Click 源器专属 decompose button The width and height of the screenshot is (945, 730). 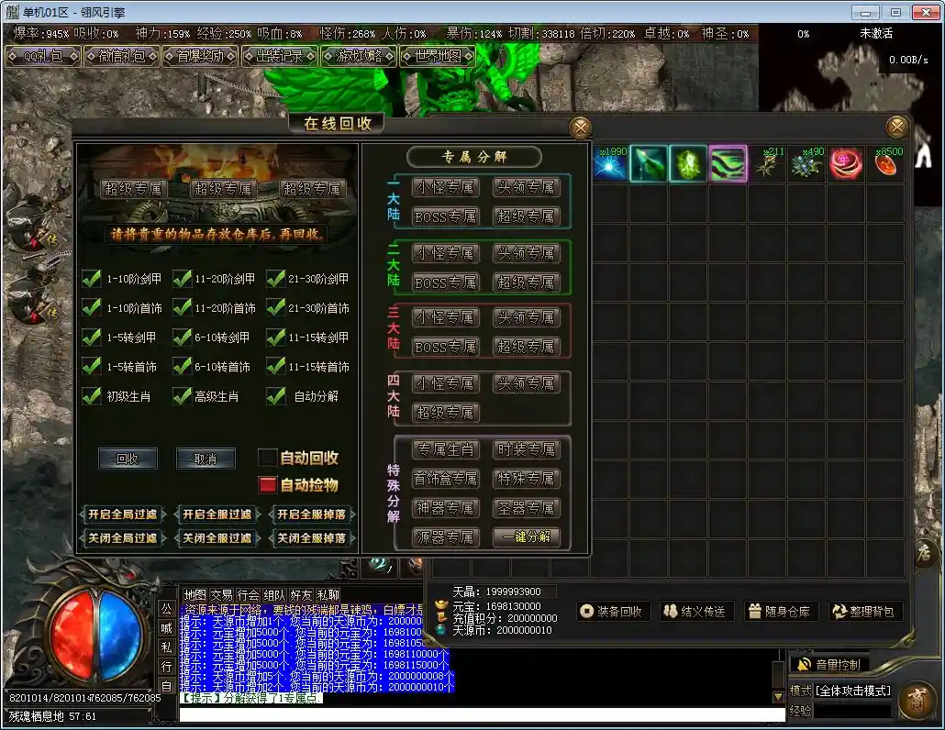tap(445, 536)
